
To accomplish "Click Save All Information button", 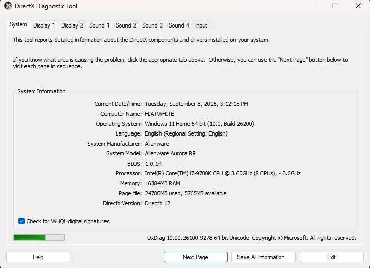I will (x=263, y=257).
